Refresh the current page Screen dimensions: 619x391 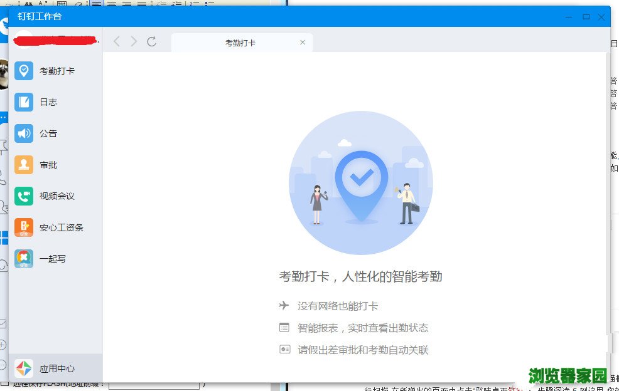[x=152, y=41]
